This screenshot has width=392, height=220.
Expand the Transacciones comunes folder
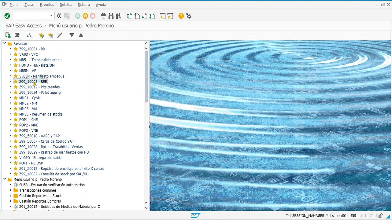[x=10, y=190]
